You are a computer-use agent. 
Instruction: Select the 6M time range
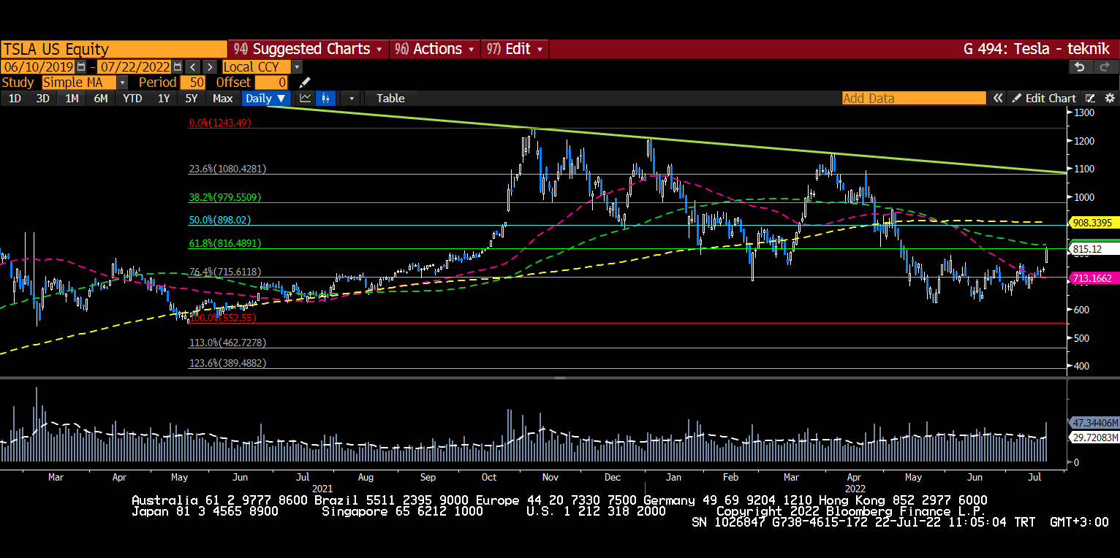click(101, 98)
